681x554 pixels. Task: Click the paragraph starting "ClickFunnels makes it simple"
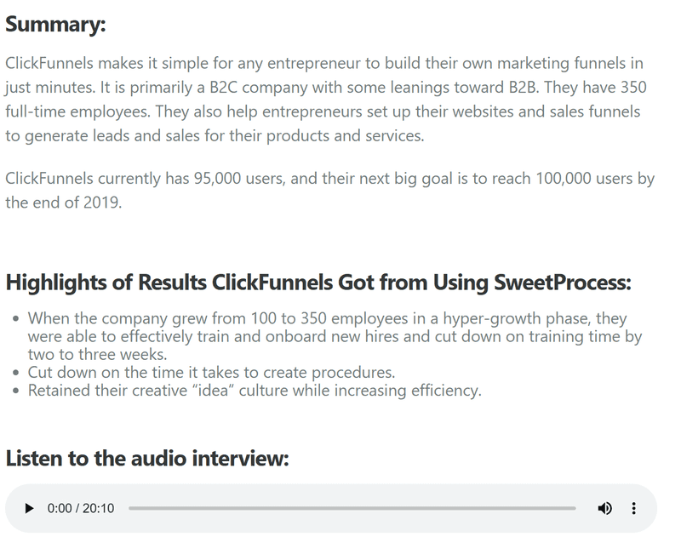[326, 100]
